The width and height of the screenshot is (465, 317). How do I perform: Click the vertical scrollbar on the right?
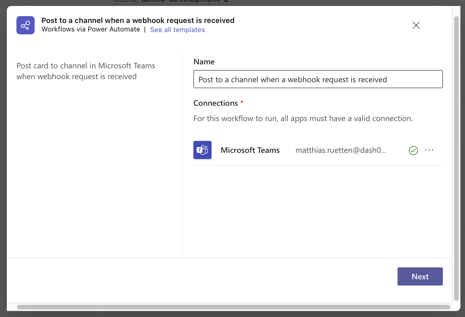[x=456, y=159]
